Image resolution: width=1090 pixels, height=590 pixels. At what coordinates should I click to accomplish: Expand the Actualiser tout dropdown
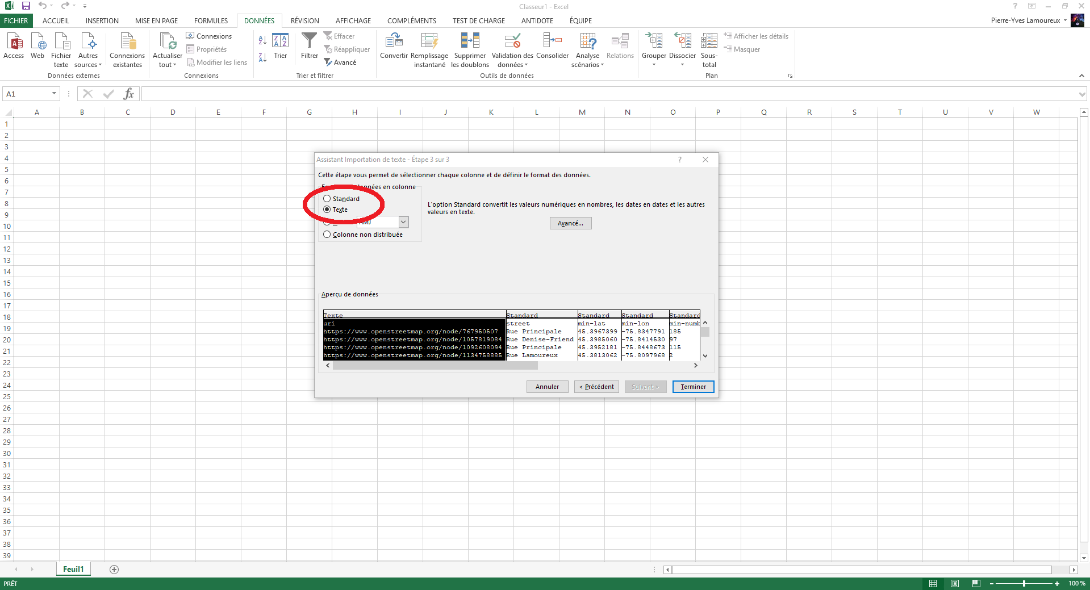(x=168, y=65)
